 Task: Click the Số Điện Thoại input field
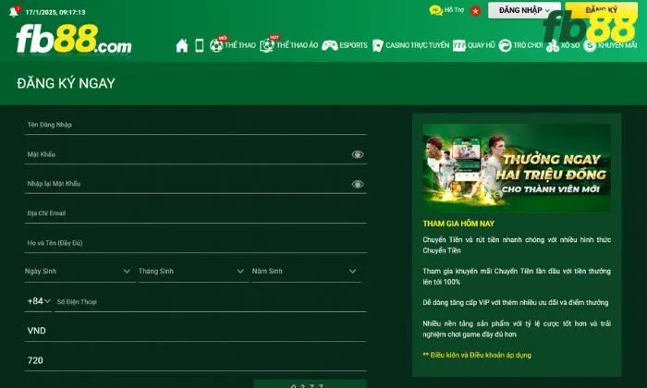tap(211, 302)
